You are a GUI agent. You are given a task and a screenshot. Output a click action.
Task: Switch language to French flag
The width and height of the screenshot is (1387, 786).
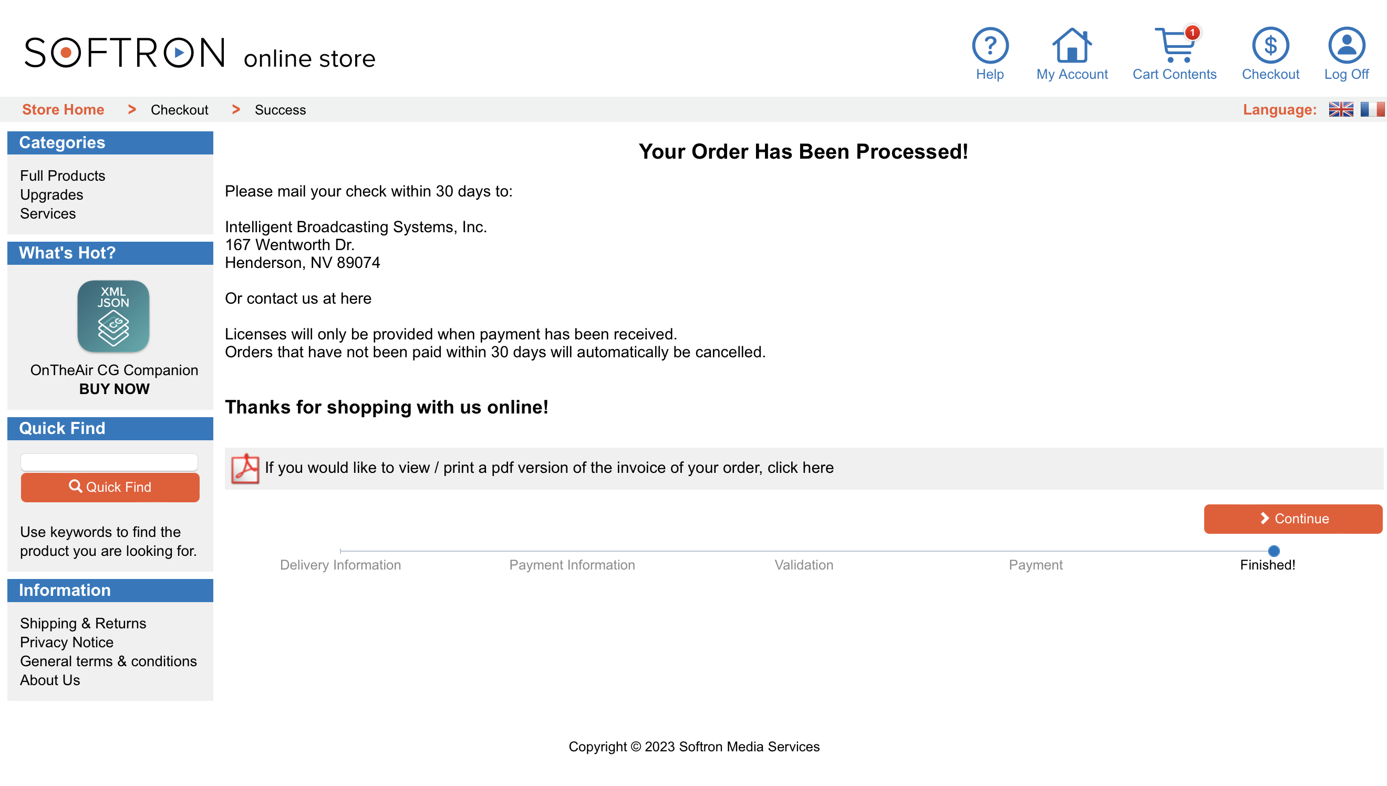click(x=1372, y=110)
